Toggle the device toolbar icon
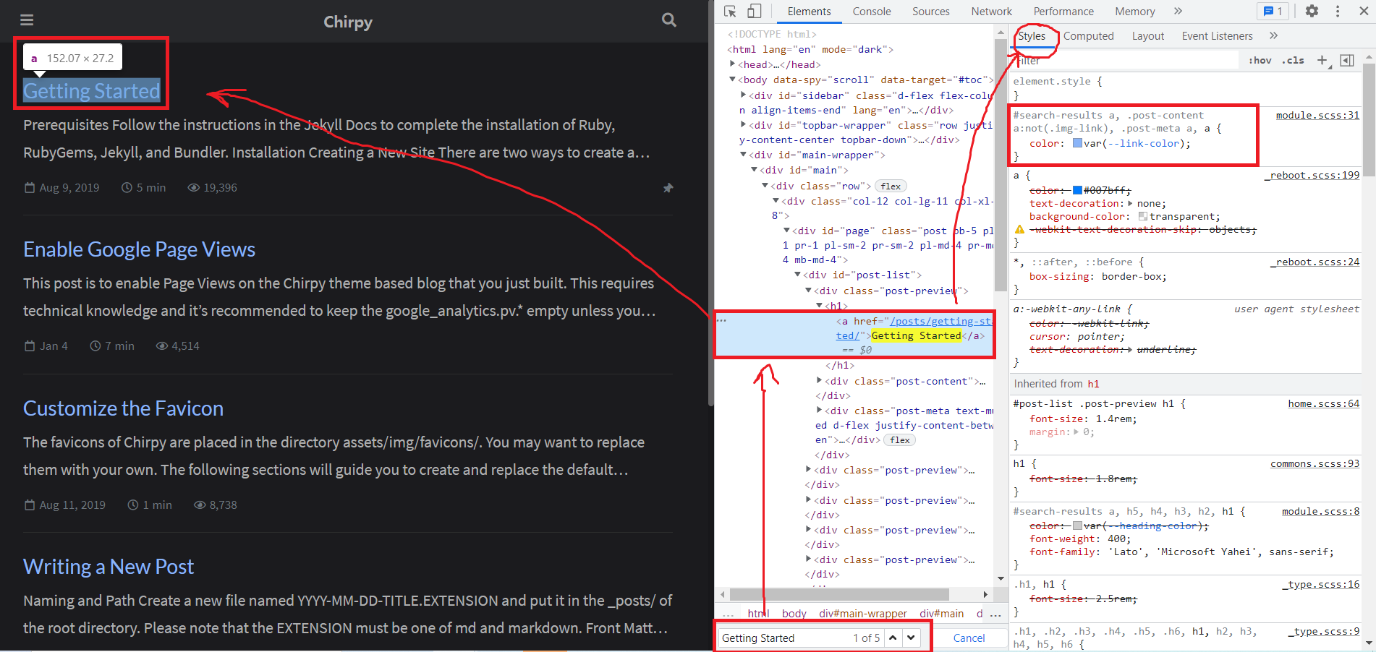The height and width of the screenshot is (652, 1376). coord(754,11)
